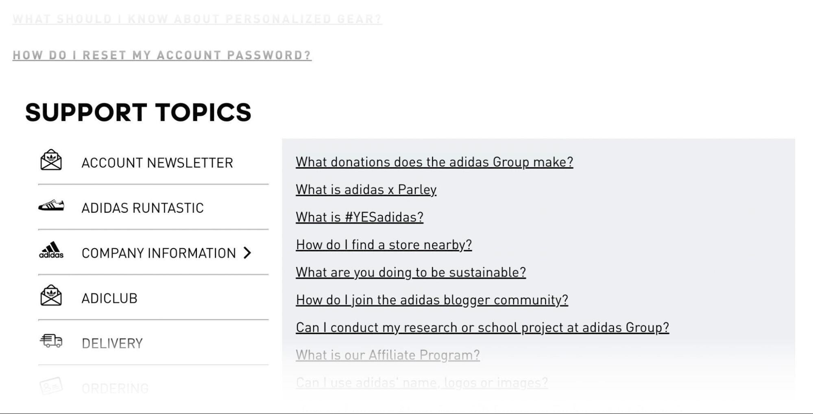813x414 pixels.
Task: Select the Account Newsletter topic
Action: (157, 163)
